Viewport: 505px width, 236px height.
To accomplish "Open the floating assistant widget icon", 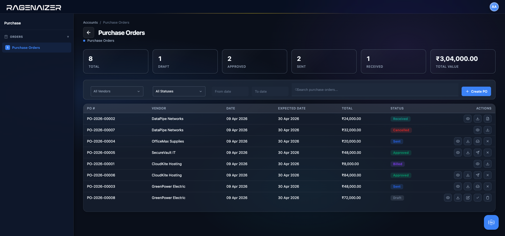I will coord(491,222).
